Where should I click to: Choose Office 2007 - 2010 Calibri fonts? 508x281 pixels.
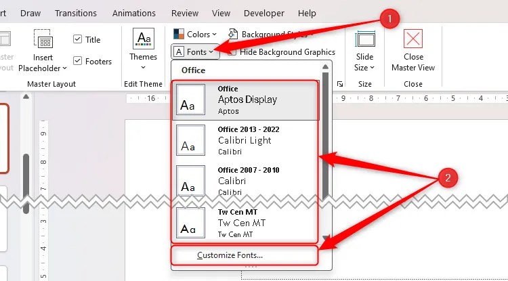click(x=245, y=180)
